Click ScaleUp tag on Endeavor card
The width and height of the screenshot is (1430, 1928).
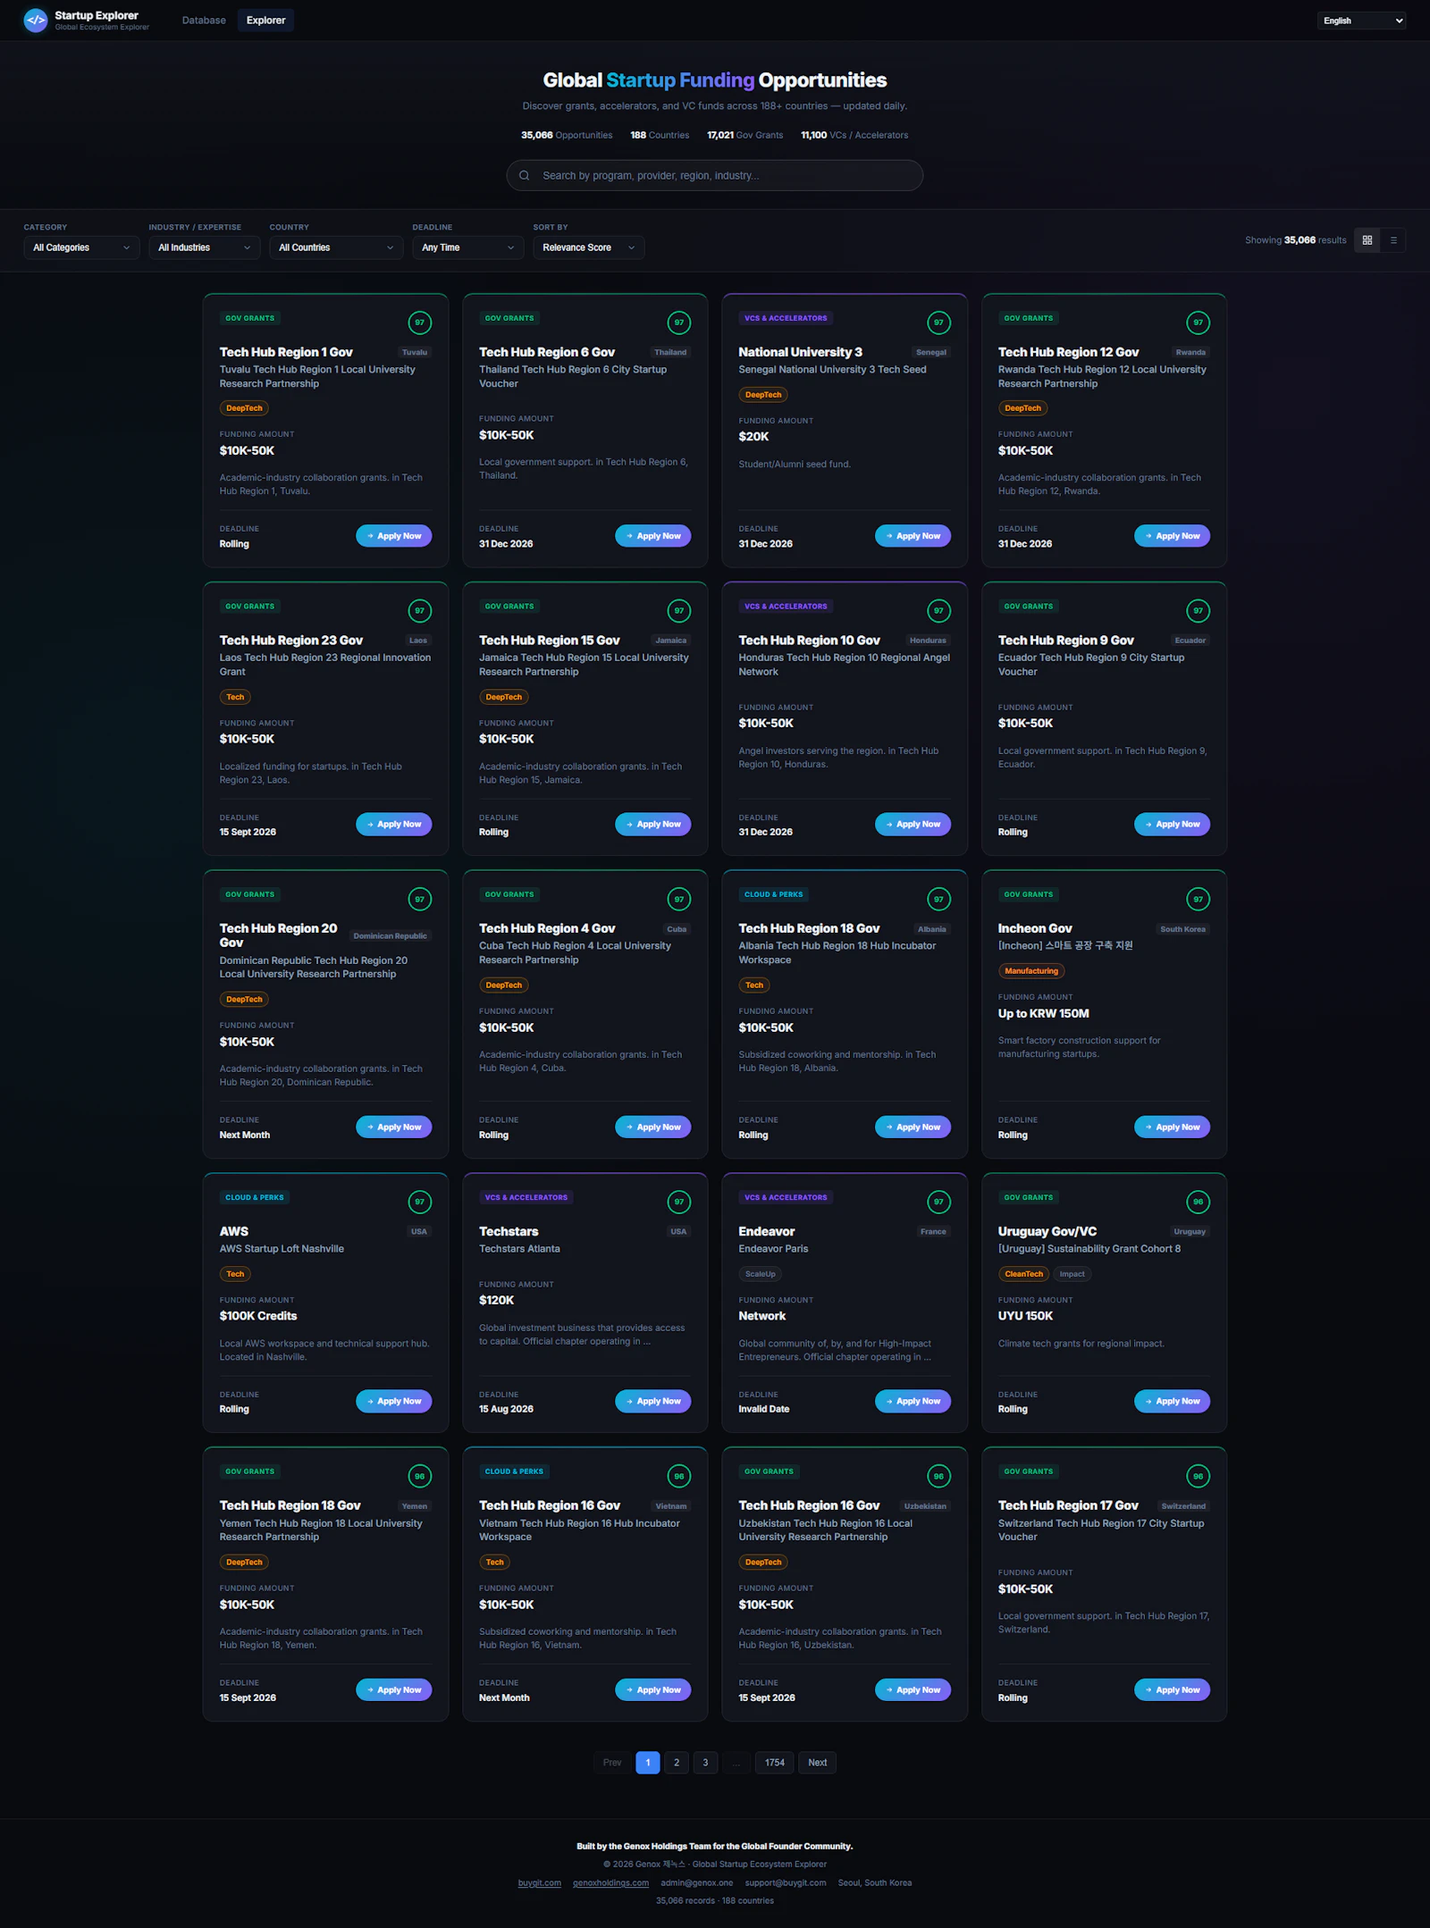point(761,1274)
